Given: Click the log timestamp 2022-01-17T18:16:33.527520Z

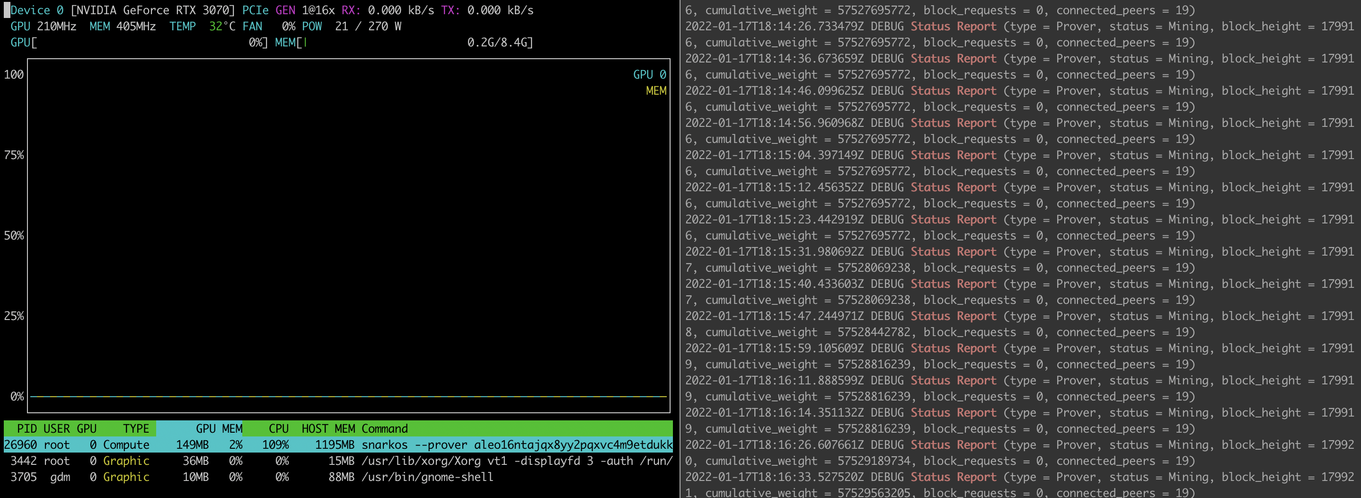Looking at the screenshot, I should (x=775, y=477).
